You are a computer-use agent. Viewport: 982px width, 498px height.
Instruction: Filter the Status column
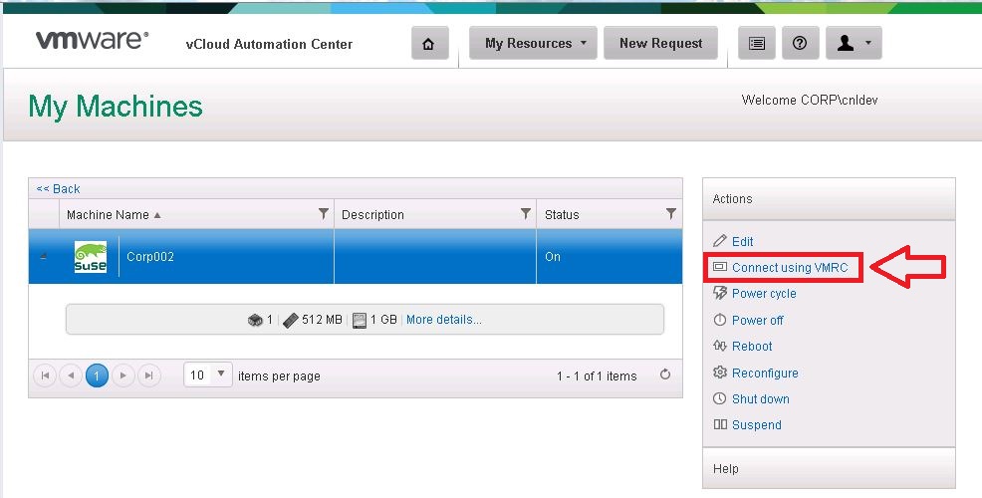670,214
